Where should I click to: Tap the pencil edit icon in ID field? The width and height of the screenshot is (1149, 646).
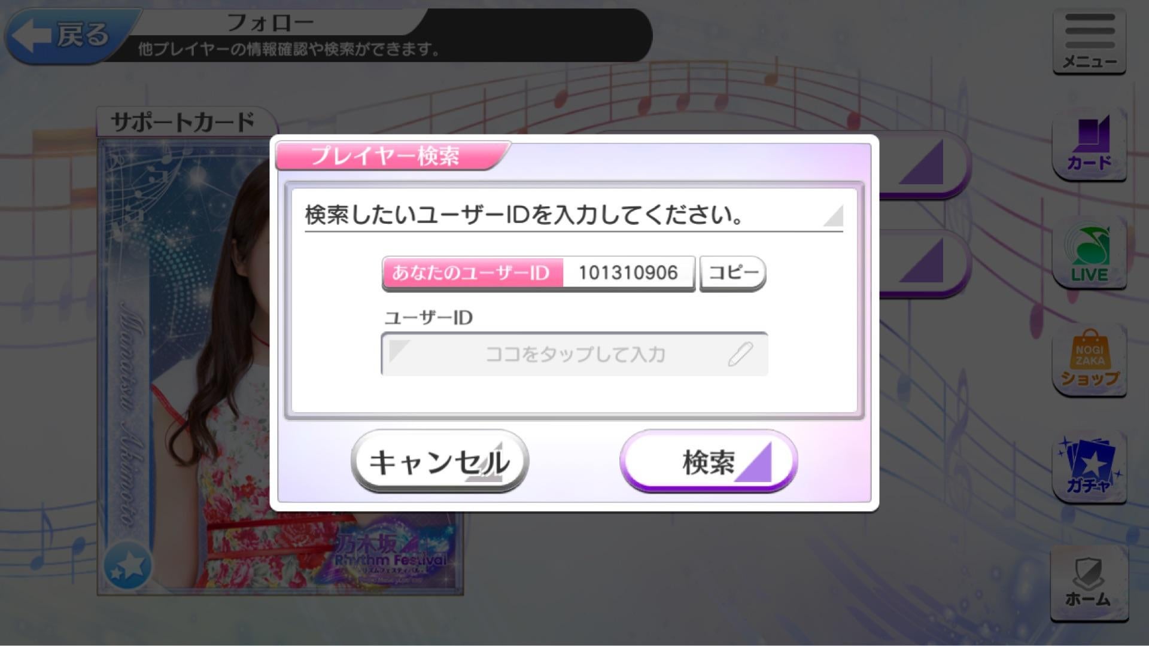point(740,354)
